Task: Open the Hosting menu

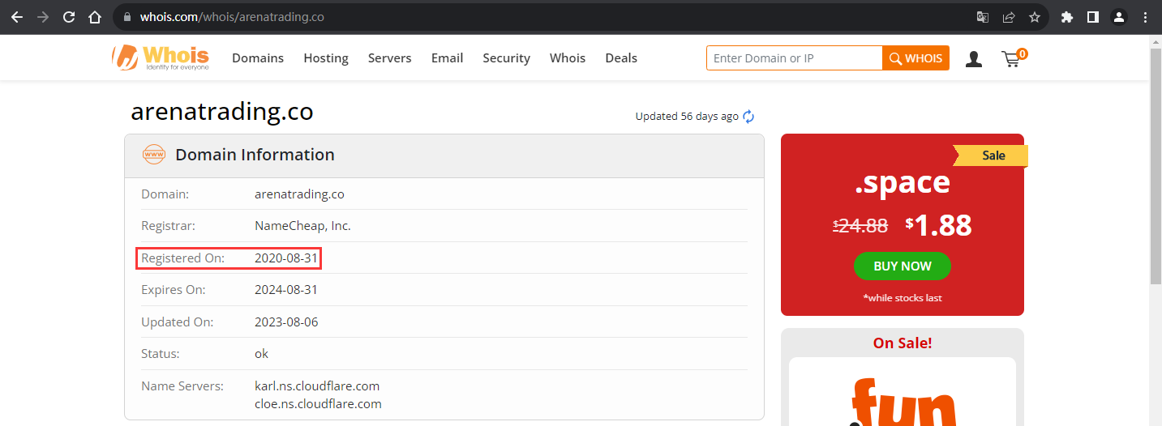Action: coord(326,58)
